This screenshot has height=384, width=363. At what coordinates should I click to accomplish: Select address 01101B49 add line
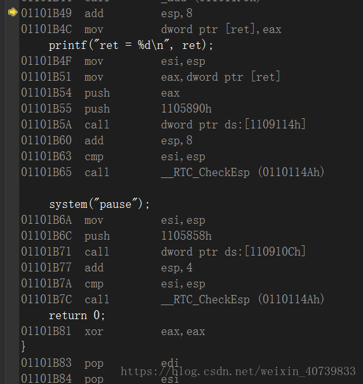tap(107, 13)
